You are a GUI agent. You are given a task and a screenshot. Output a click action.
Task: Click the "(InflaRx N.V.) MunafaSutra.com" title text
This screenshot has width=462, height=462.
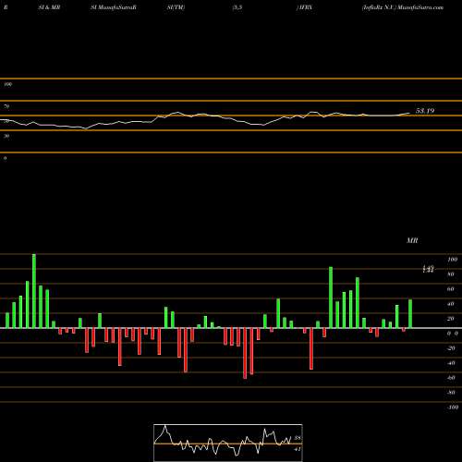coord(403,7)
